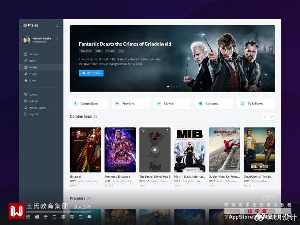Open Travel in the sidebar
Viewport: 300px width, 225px height.
(32, 80)
